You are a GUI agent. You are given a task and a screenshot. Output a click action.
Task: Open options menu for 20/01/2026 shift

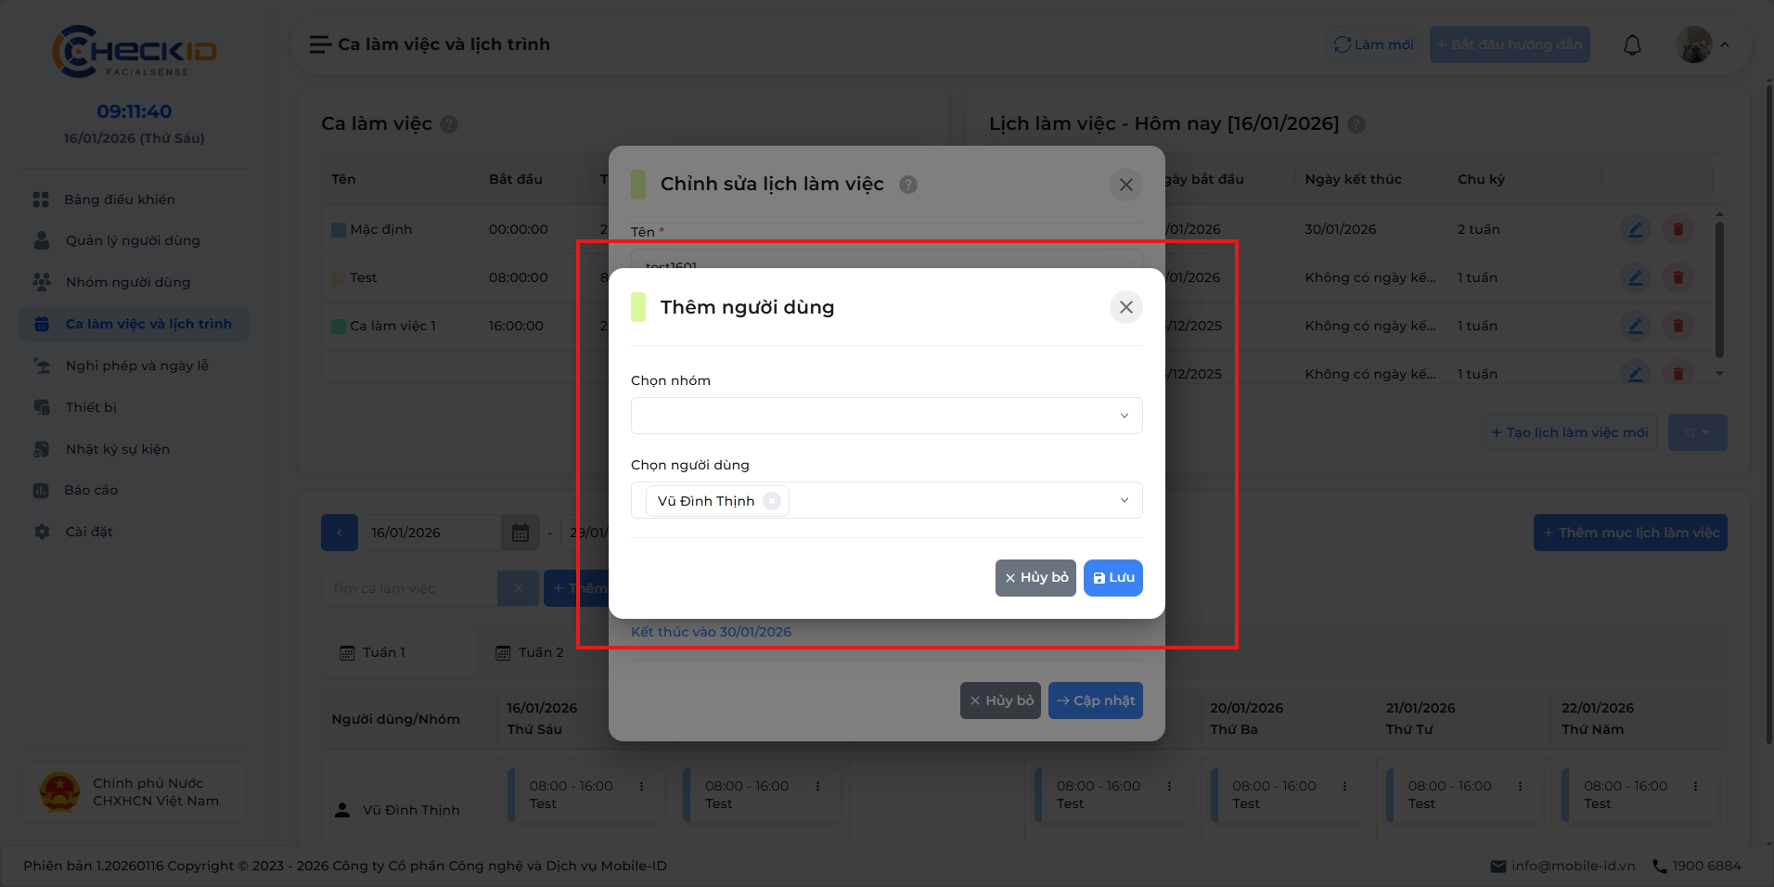point(1344,786)
